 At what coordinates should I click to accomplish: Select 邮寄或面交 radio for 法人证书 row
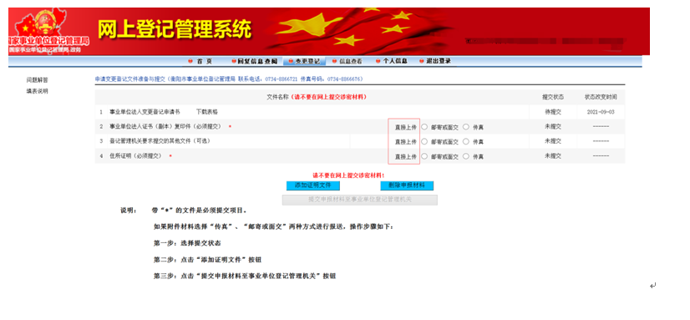424,127
